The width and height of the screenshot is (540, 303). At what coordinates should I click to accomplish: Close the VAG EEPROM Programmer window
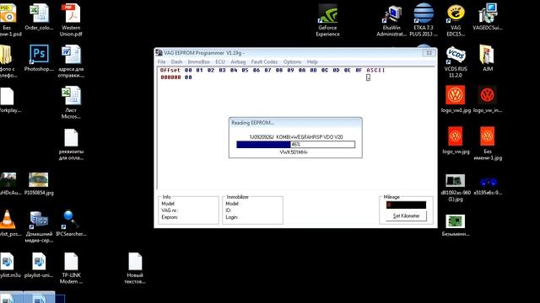[x=429, y=53]
